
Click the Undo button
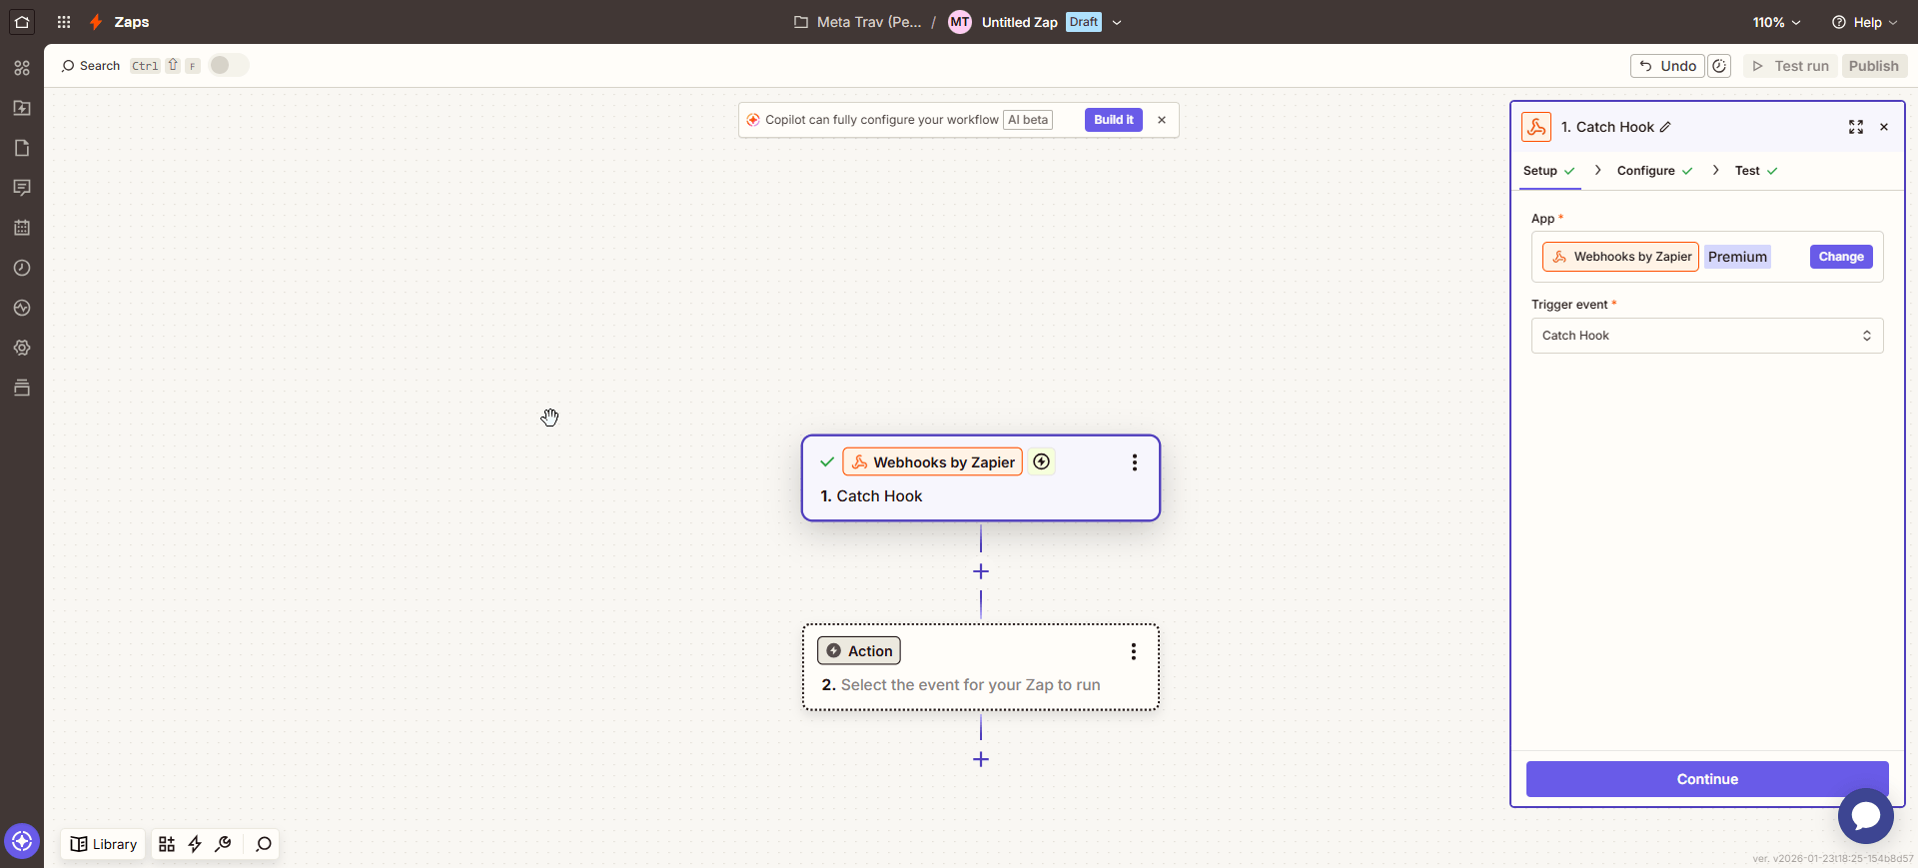point(1667,66)
